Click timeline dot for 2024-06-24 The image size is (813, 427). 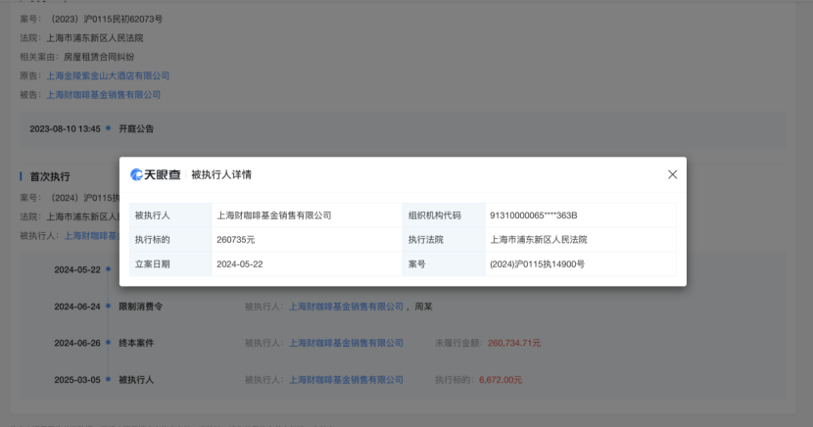pos(109,306)
